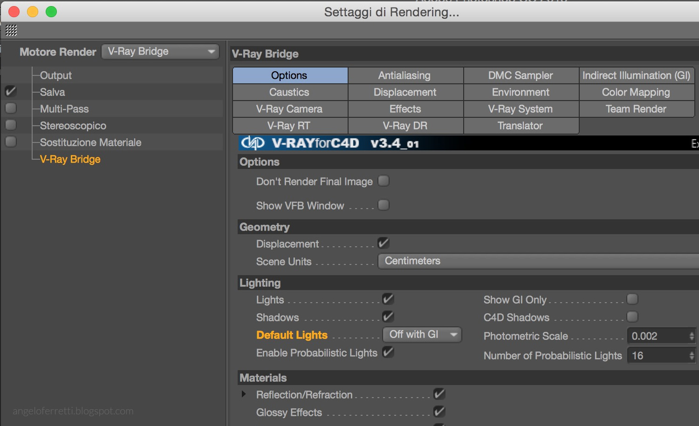Toggle Show VFB Window checkbox
699x426 pixels.
(x=384, y=205)
